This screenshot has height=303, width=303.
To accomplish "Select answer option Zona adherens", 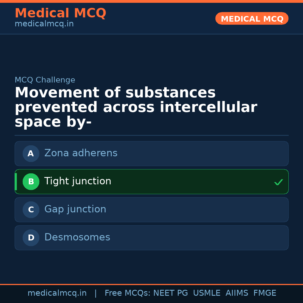I will [x=151, y=153].
